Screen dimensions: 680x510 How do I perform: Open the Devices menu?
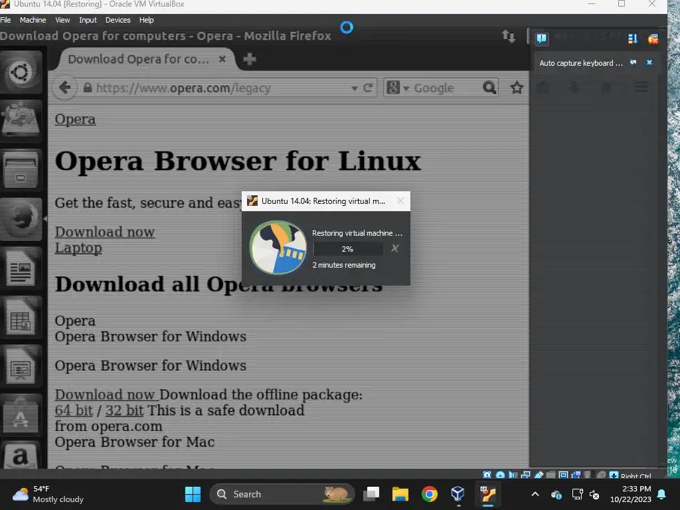(118, 20)
